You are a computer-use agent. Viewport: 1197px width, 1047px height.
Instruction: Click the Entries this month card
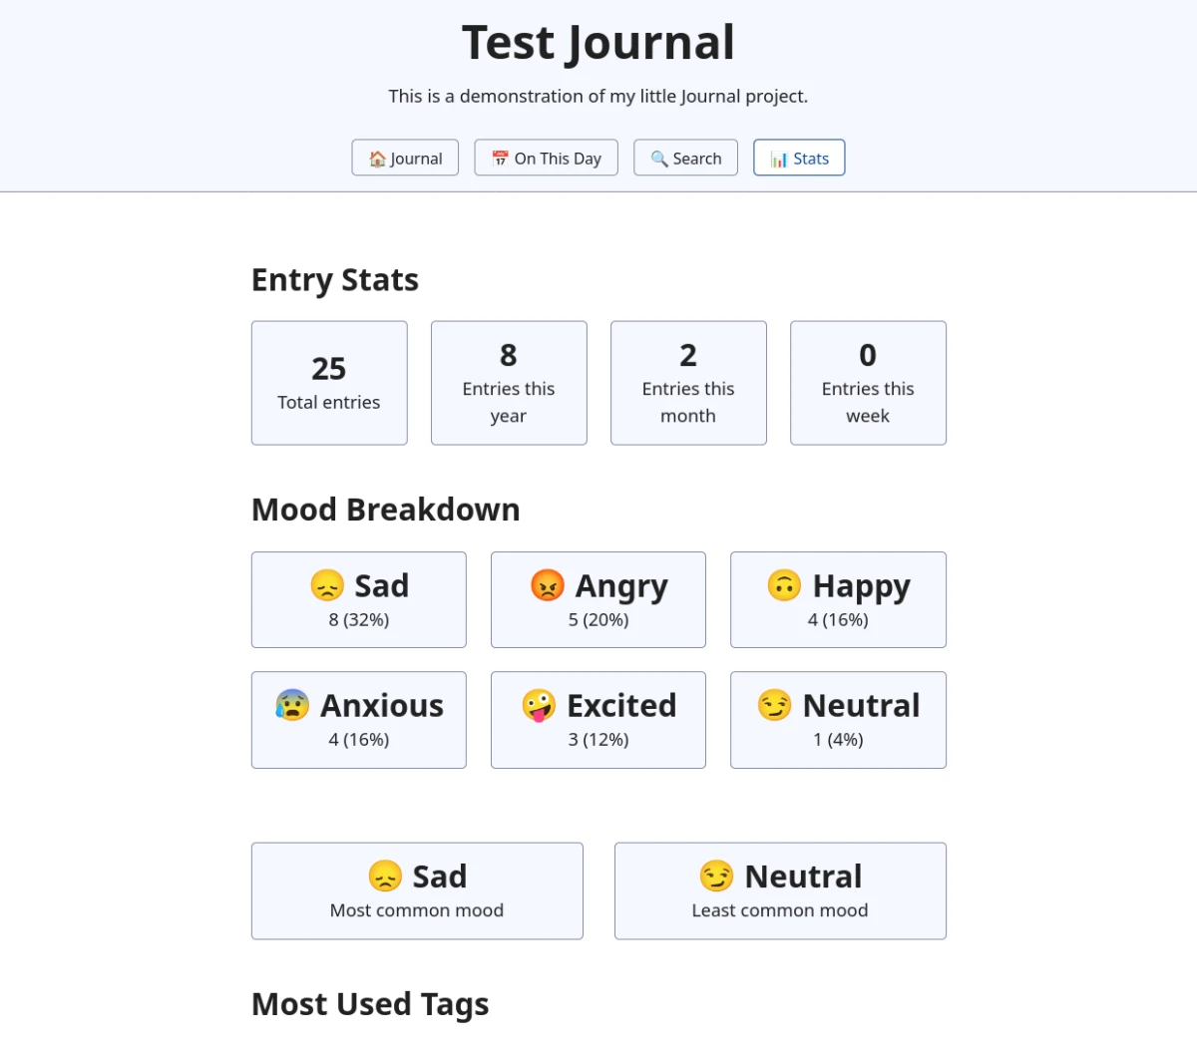pos(688,383)
